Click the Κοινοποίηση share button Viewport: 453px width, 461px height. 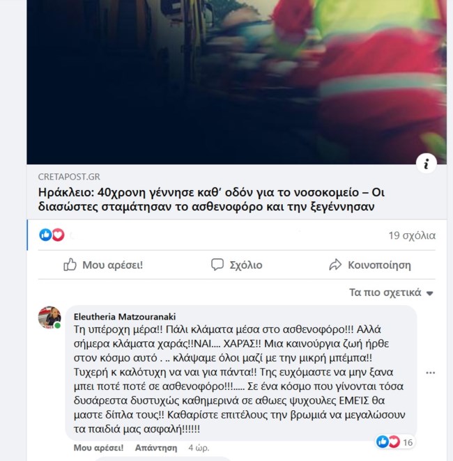[370, 265]
